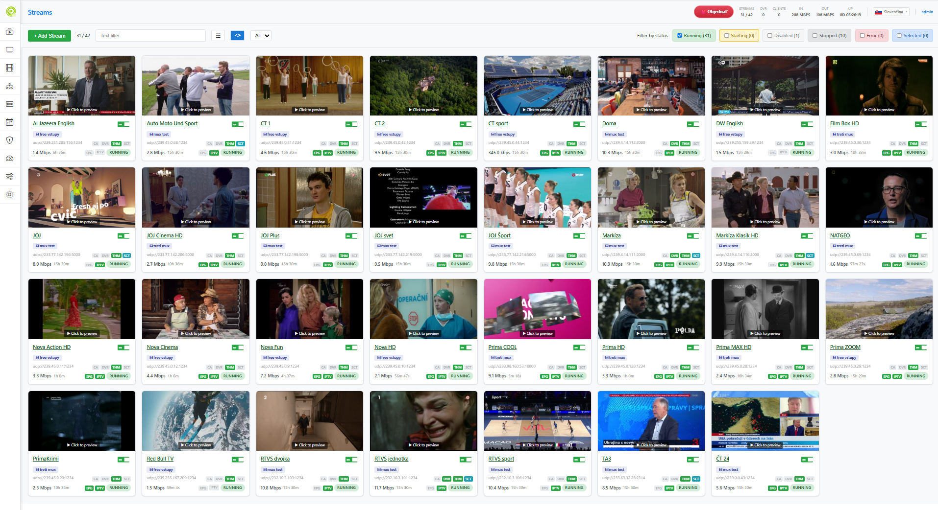Click the SCT badge on the TA3 card
Image resolution: width=938 pixels, height=510 pixels.
coord(696,479)
